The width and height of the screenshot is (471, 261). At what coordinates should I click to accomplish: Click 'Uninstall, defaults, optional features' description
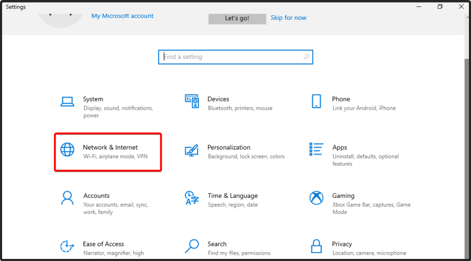[366, 160]
